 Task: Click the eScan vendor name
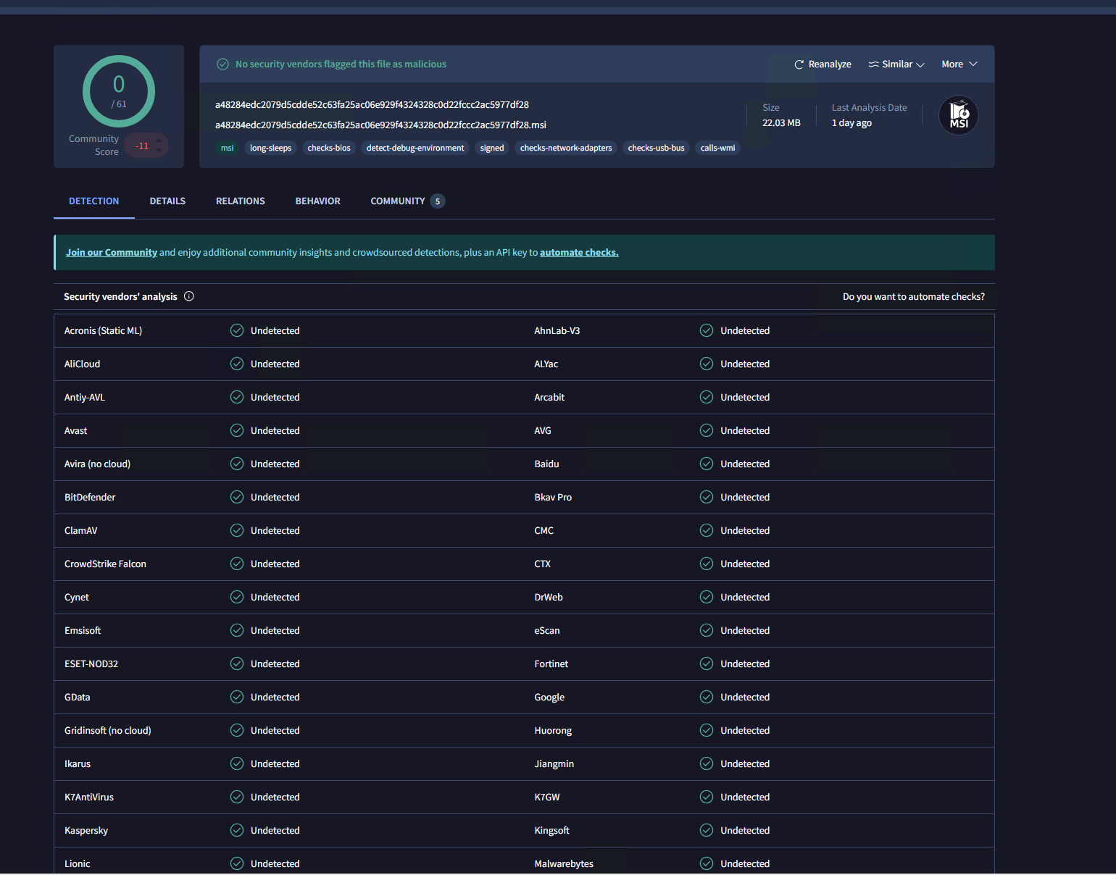click(547, 630)
